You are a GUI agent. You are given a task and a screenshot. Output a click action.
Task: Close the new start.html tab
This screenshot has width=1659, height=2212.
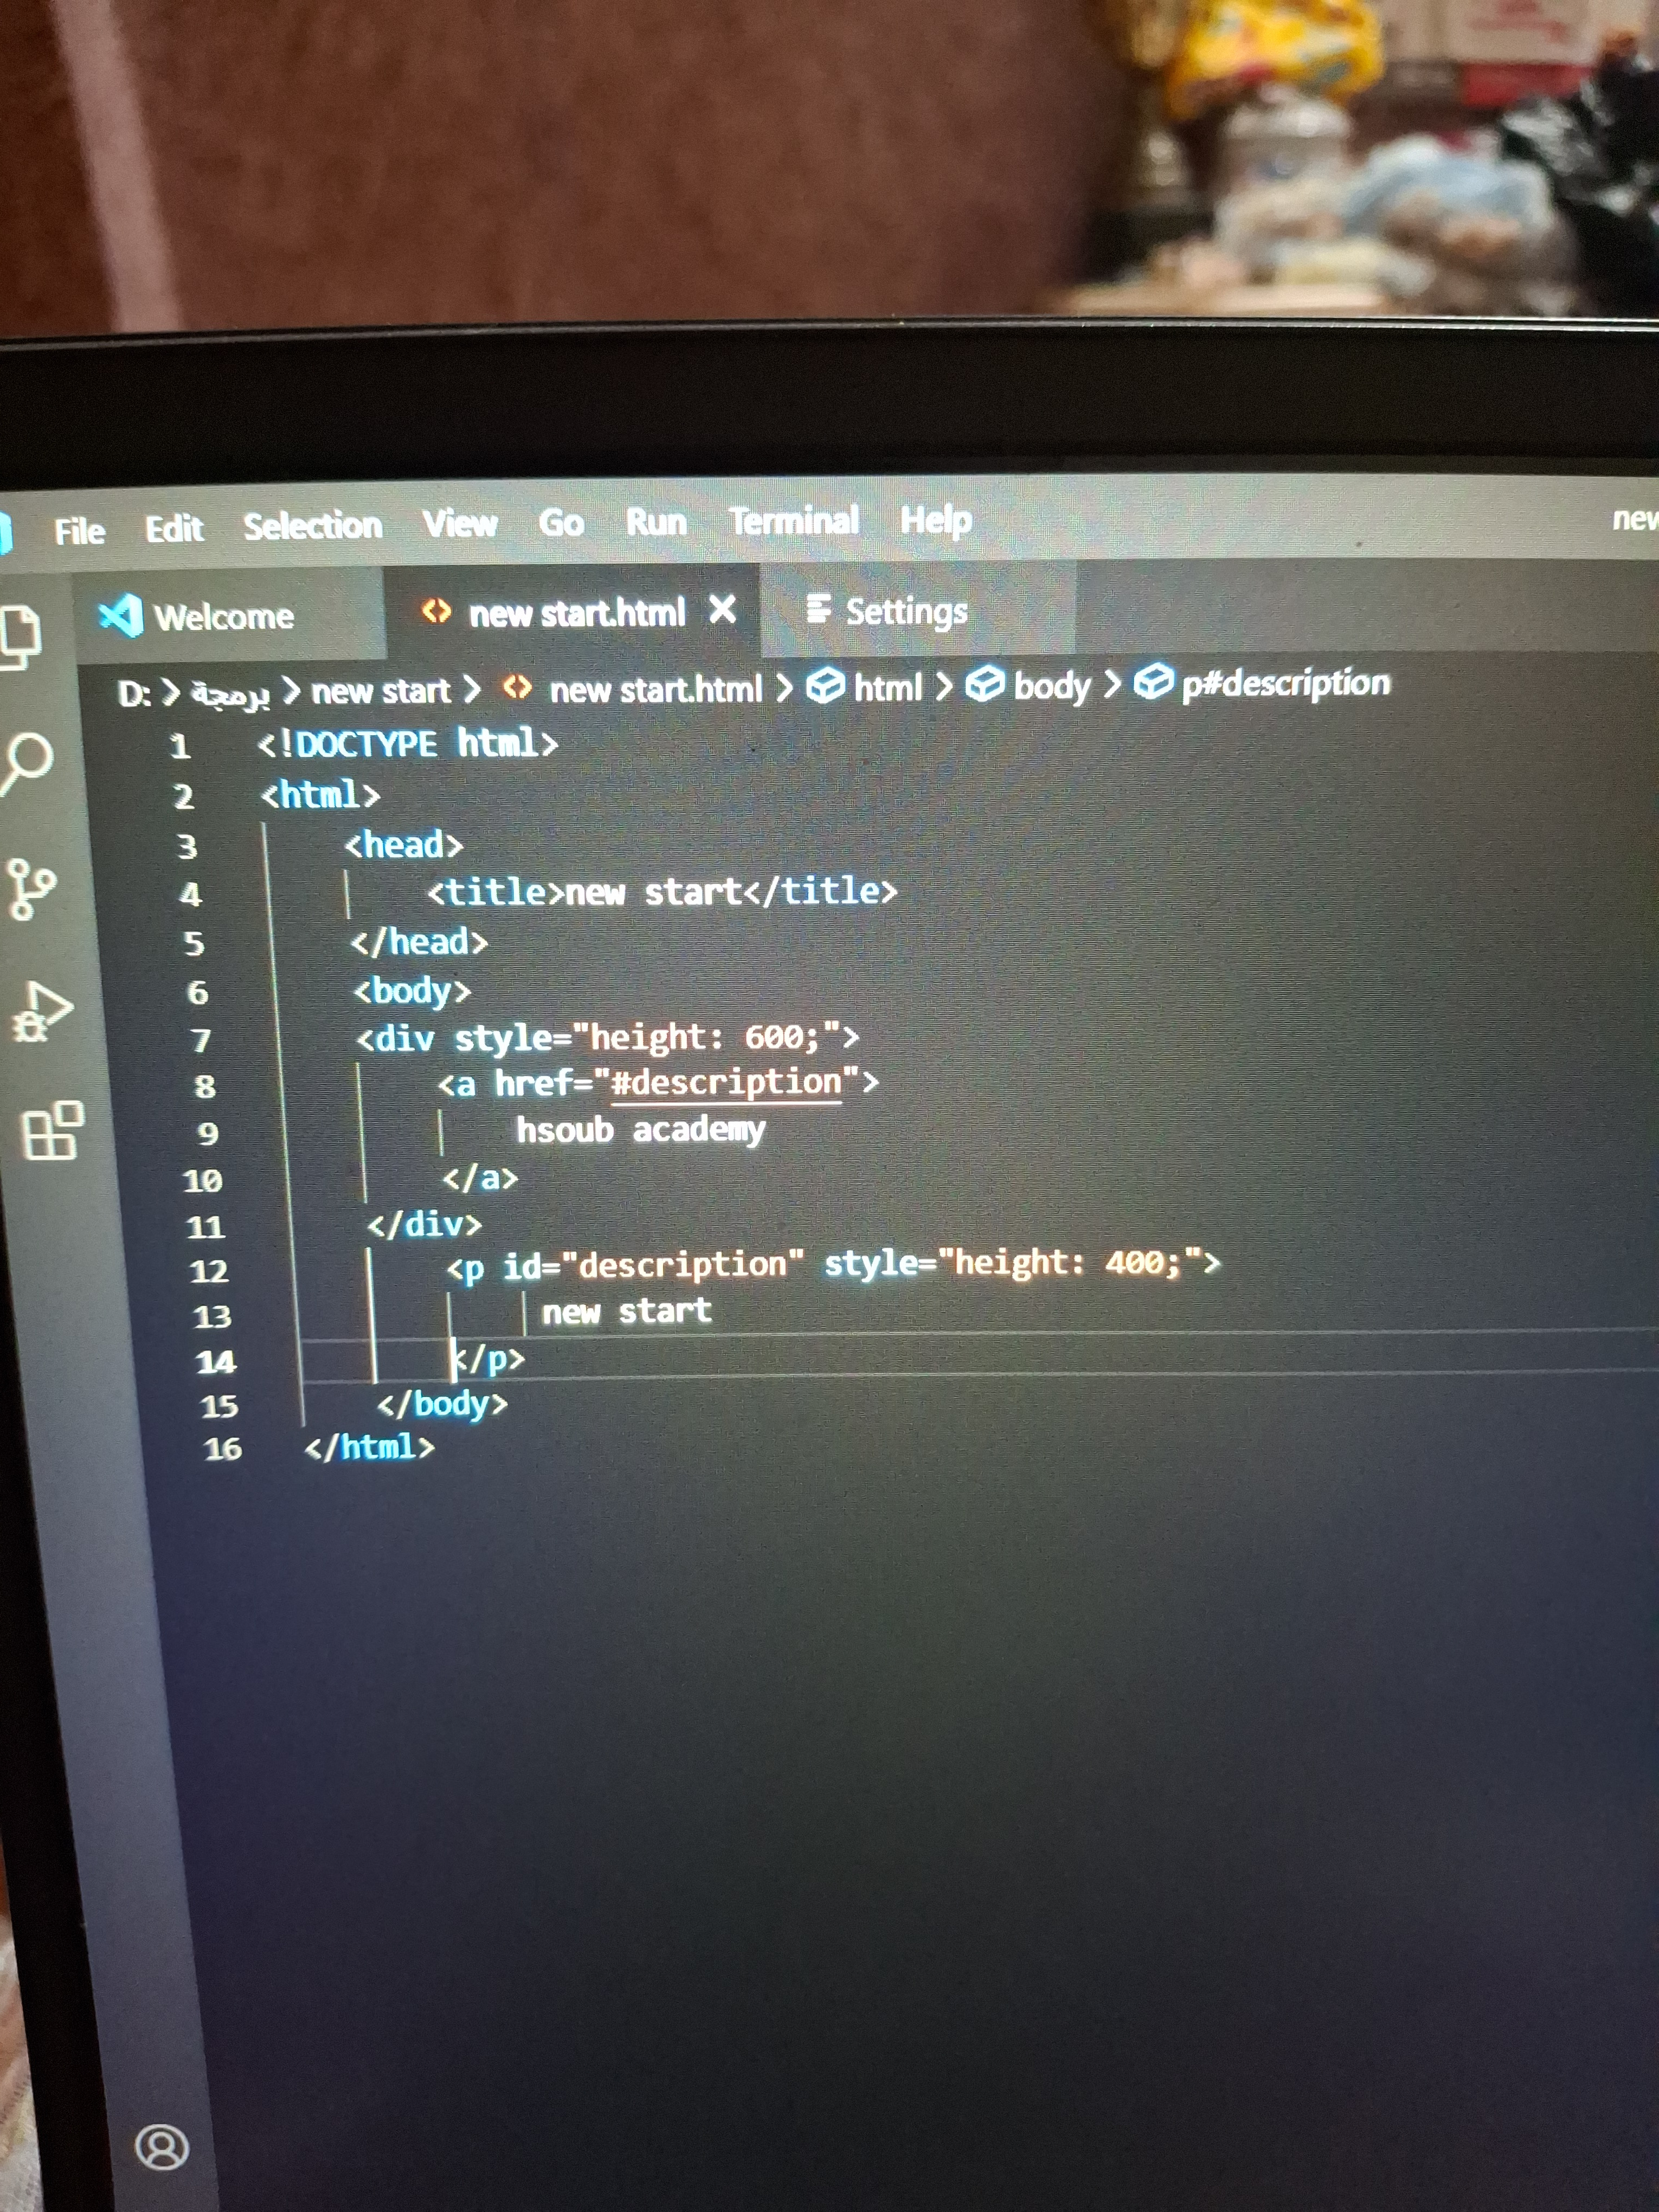[x=722, y=609]
